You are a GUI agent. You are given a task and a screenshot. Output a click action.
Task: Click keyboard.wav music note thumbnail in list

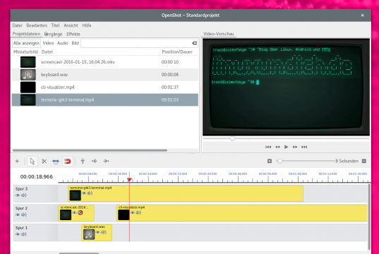(x=28, y=75)
